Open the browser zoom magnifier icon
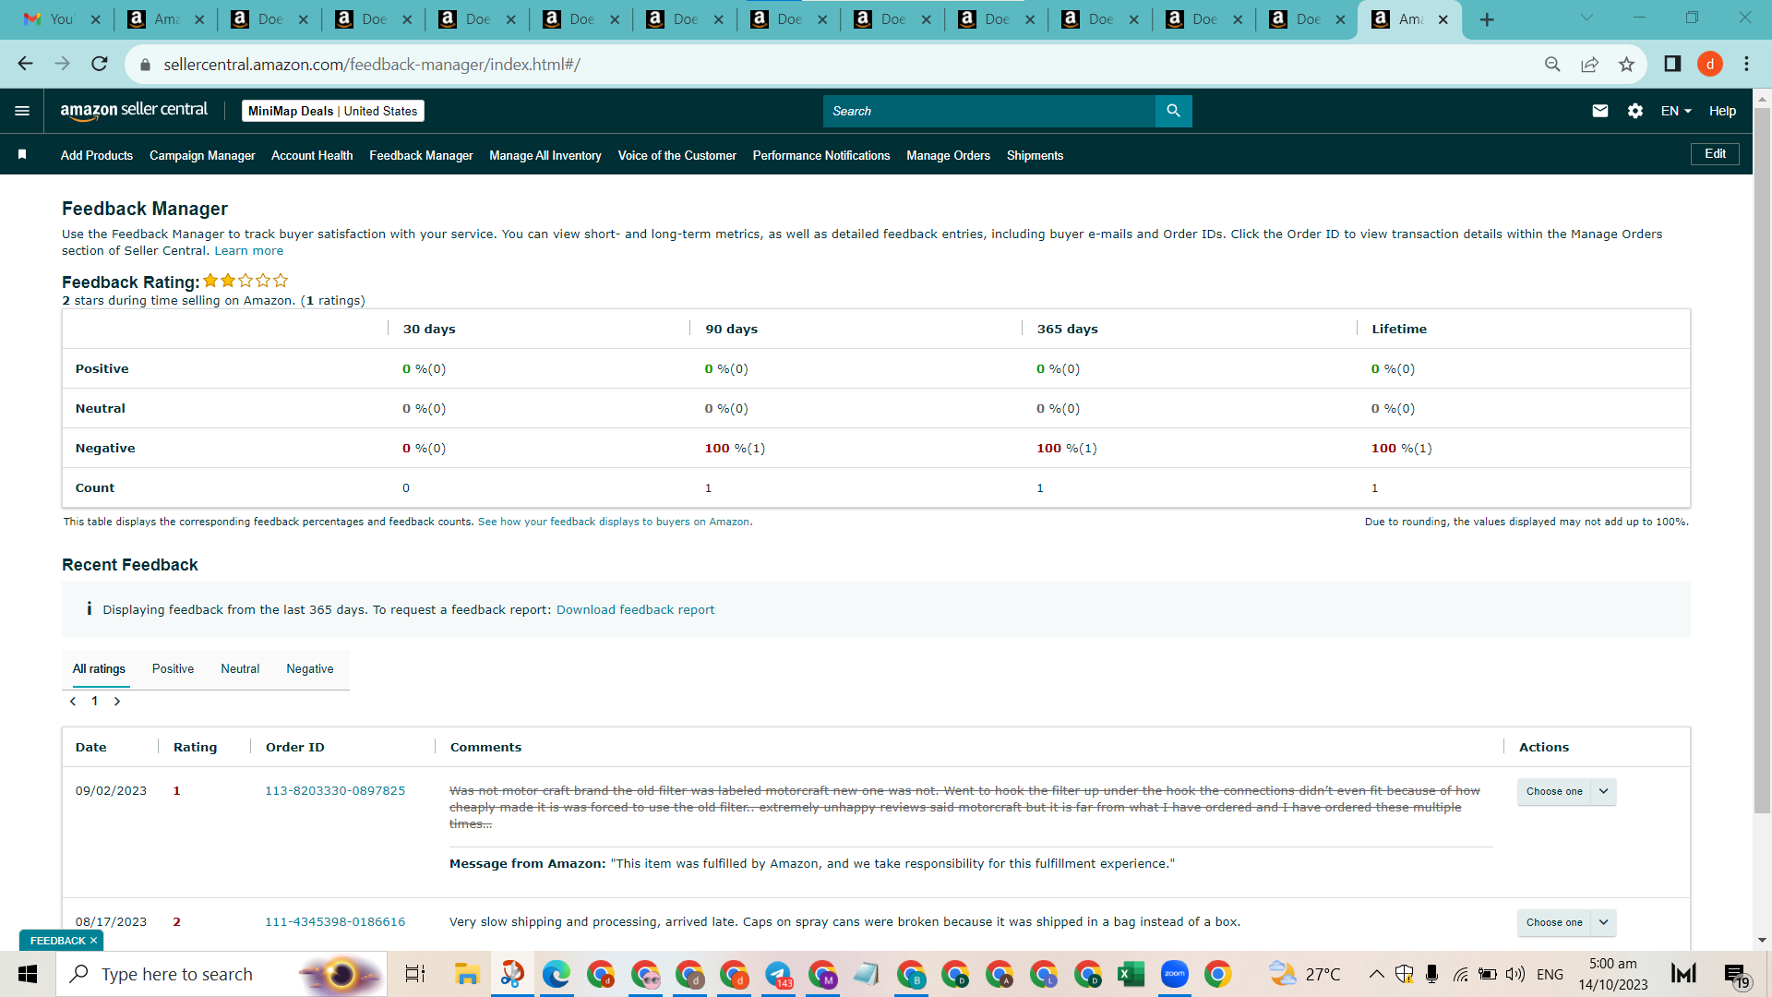1772x997 pixels. tap(1552, 64)
